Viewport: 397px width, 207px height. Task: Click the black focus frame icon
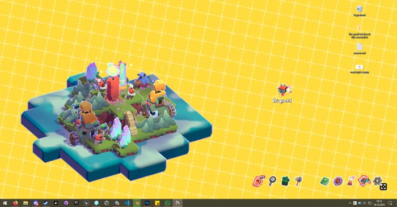pos(383,187)
